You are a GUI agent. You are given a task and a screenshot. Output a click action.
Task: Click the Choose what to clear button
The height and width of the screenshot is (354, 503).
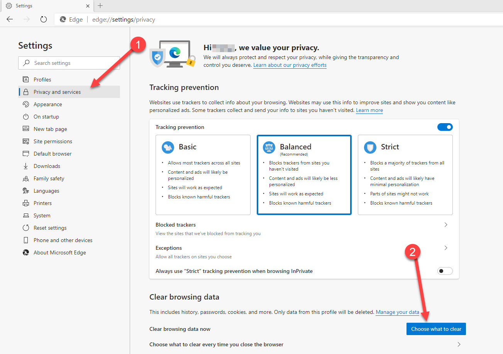click(436, 329)
